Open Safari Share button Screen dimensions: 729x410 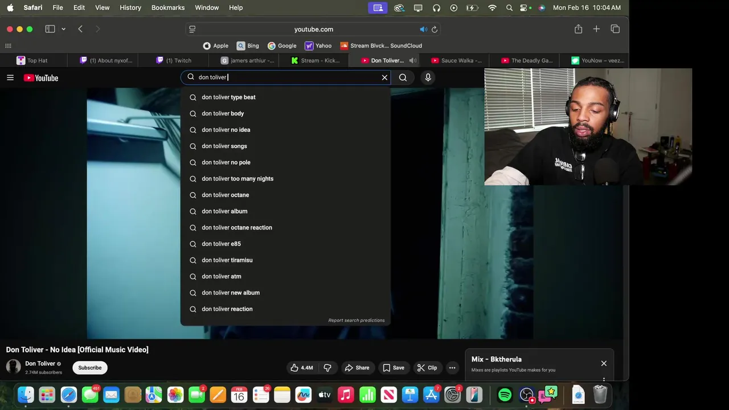[578, 29]
